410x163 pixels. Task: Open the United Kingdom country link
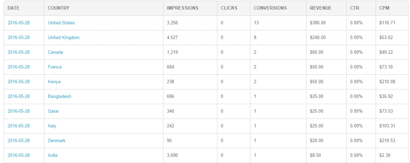64,38
